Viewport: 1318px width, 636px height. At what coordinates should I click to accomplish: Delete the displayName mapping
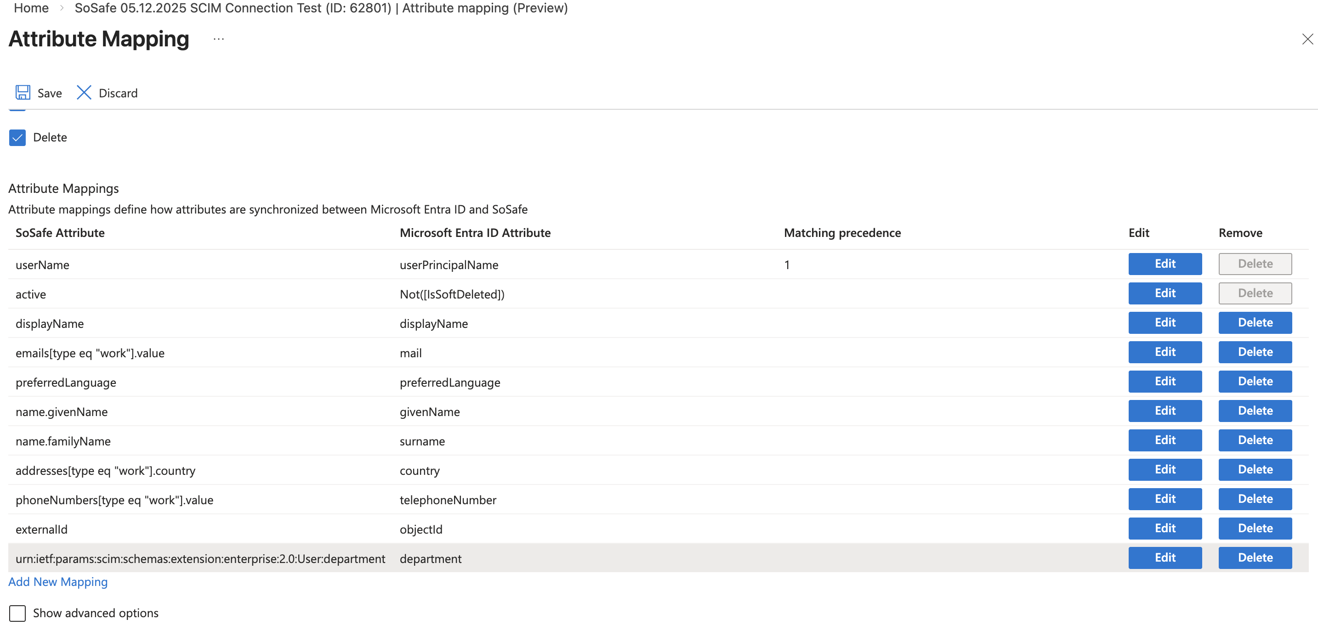click(1255, 323)
